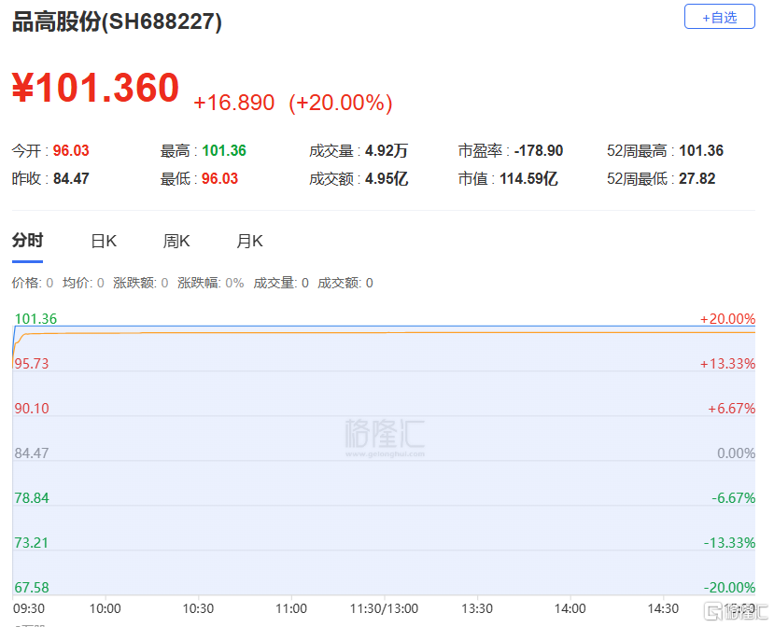Show the 月K monthly chart tab
Screen dimensions: 774x627
tap(249, 241)
